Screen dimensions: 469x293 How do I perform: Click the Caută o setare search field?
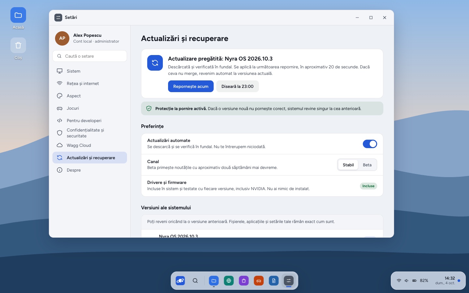90,56
